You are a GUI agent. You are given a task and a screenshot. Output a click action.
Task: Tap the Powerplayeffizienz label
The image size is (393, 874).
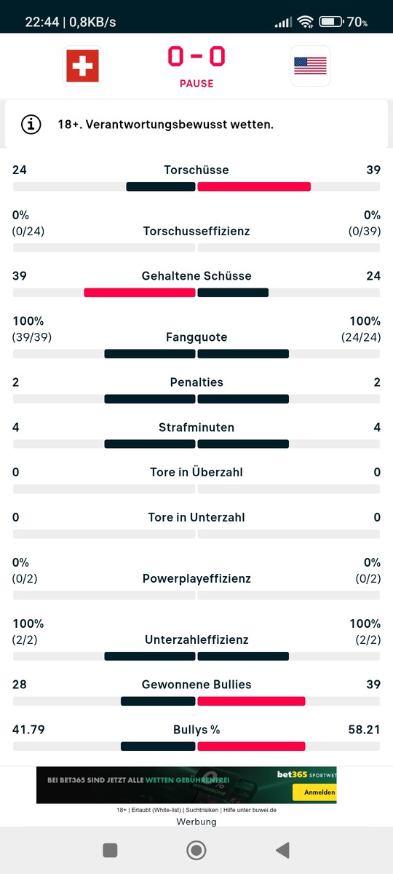(196, 579)
